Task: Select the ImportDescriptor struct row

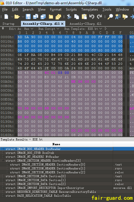Action: click(56, 188)
